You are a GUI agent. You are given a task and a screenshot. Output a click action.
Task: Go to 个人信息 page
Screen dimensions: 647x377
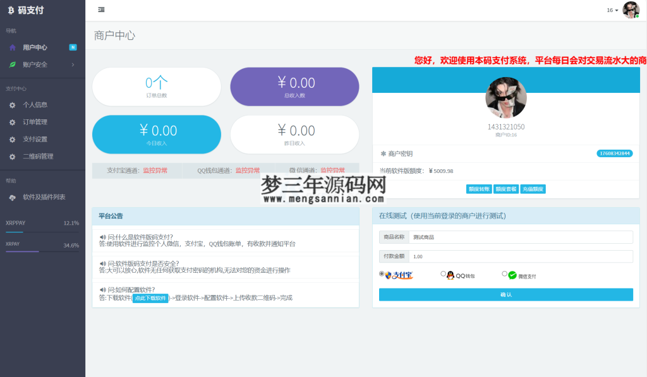[x=42, y=105]
